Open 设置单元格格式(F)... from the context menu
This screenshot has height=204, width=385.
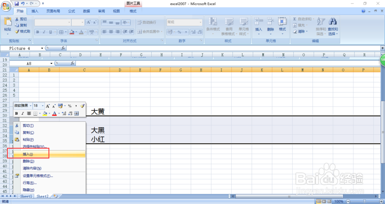click(x=49, y=176)
